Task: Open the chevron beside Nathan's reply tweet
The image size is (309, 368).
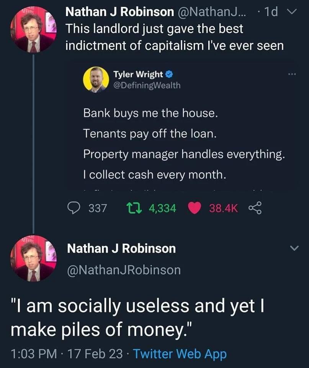Action: click(x=293, y=248)
